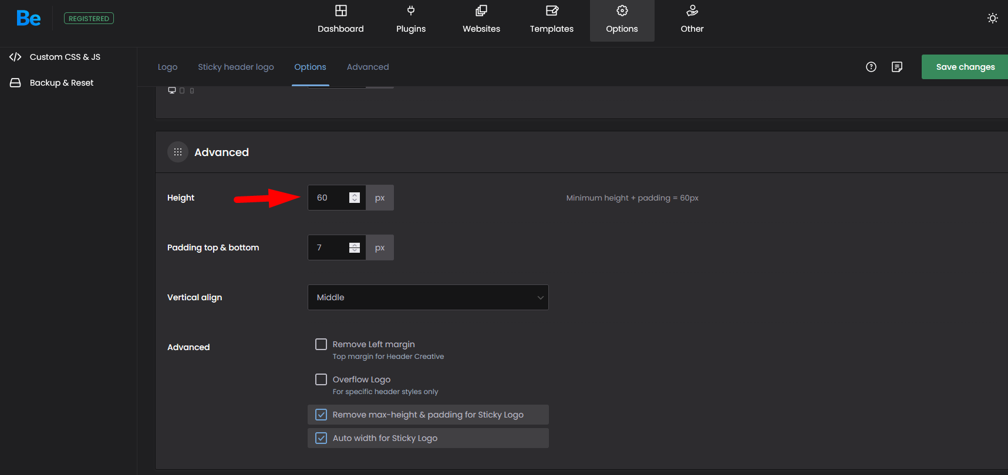Open the Other menu
The width and height of the screenshot is (1008, 475).
click(692, 21)
